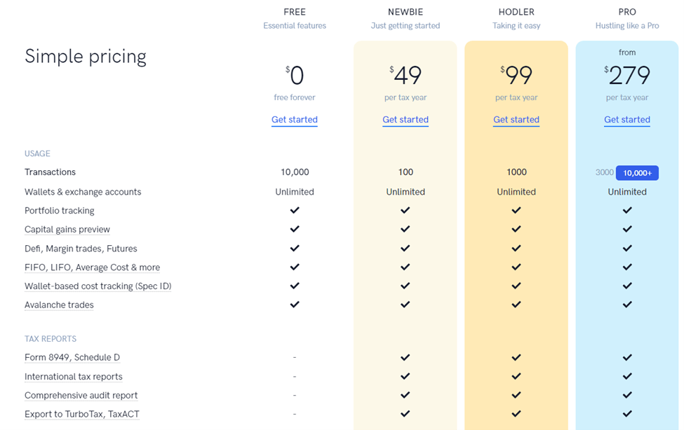684x430 pixels.
Task: Select the 3000 transactions option for PRO
Action: pos(604,172)
